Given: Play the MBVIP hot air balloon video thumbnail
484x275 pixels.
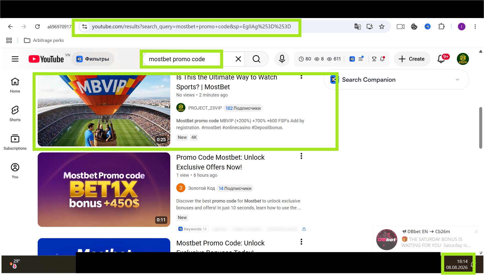Looking at the screenshot, I should pos(104,111).
